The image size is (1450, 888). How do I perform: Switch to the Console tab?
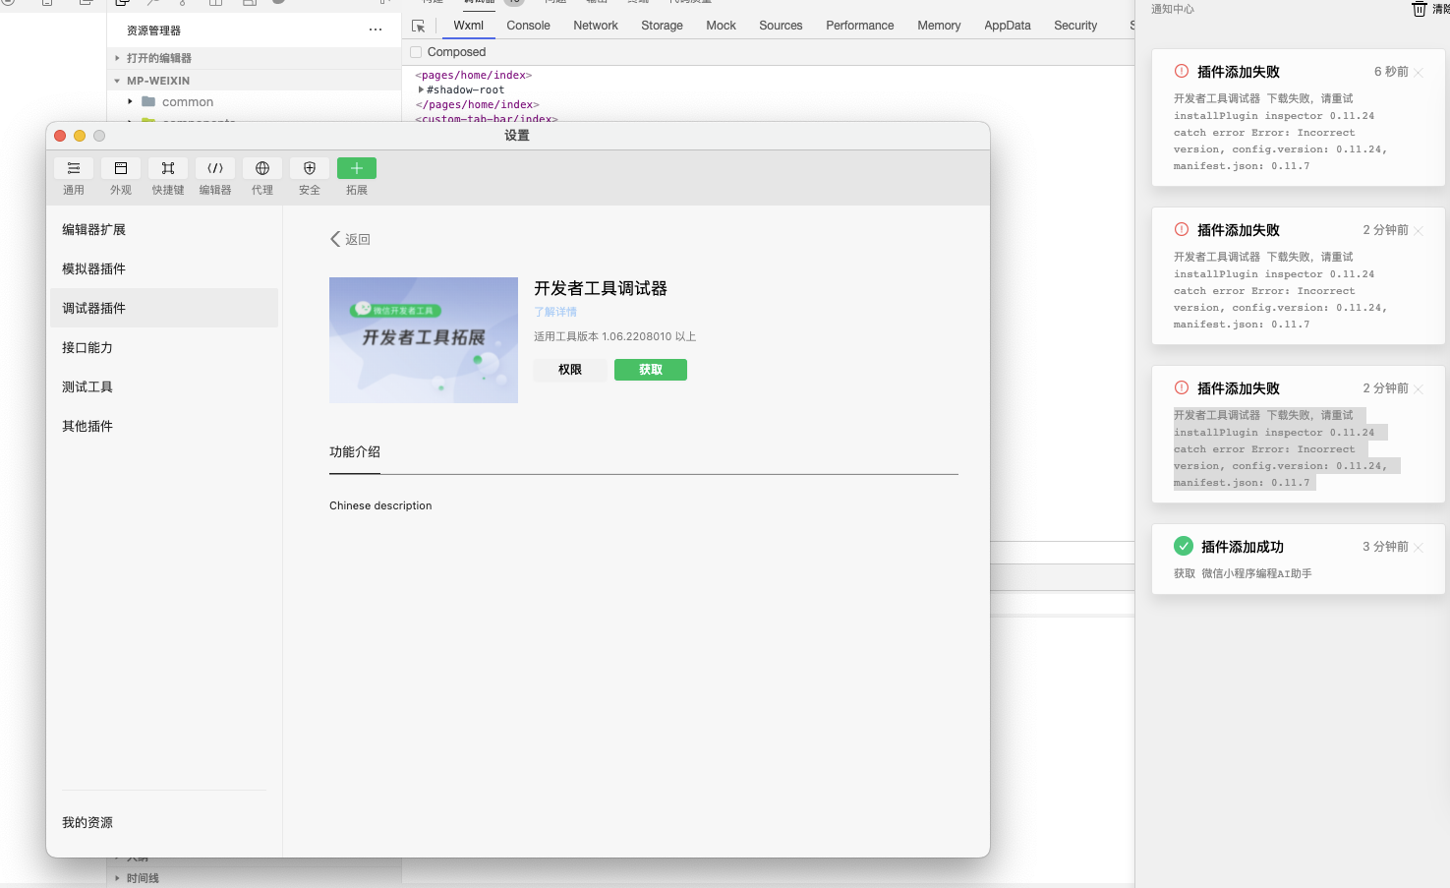pos(528,26)
